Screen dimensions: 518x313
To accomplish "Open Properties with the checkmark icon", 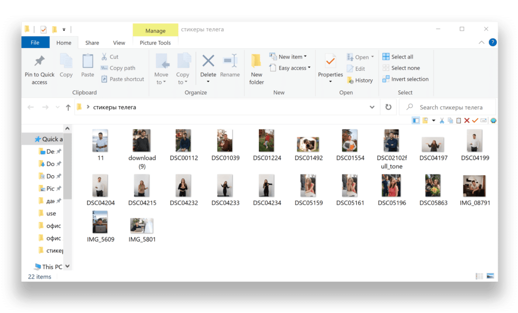I will 330,62.
